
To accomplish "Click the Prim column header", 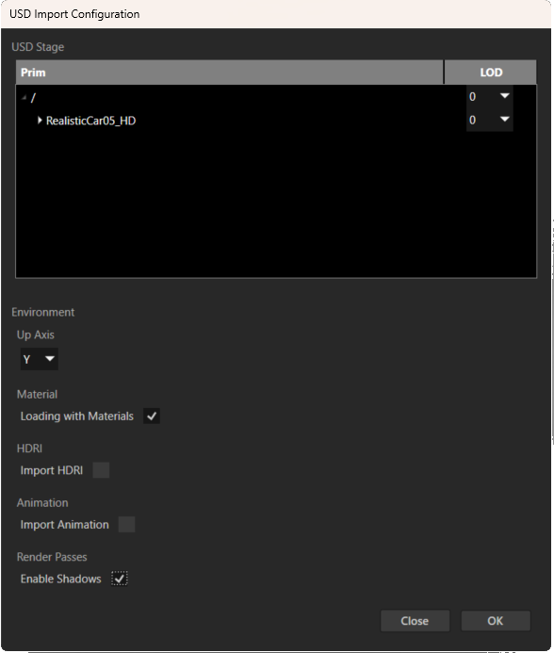I will click(230, 73).
